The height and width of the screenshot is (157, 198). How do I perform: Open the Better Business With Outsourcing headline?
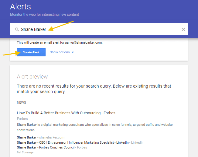pos(66,113)
